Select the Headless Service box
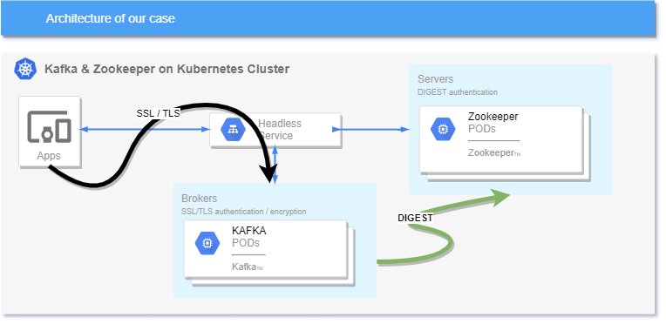This screenshot has width=666, height=324. pyautogui.click(x=275, y=130)
